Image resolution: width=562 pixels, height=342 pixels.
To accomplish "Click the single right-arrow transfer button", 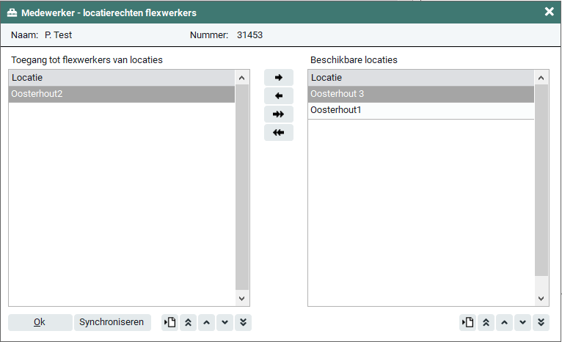I will (x=278, y=78).
